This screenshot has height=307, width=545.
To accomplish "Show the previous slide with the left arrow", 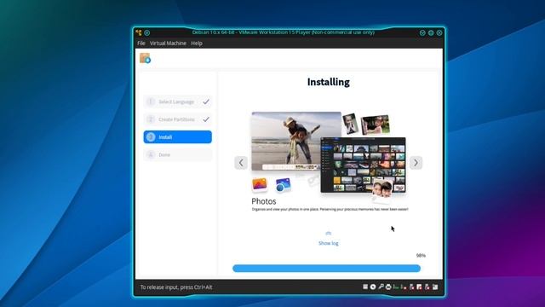I will 241,163.
